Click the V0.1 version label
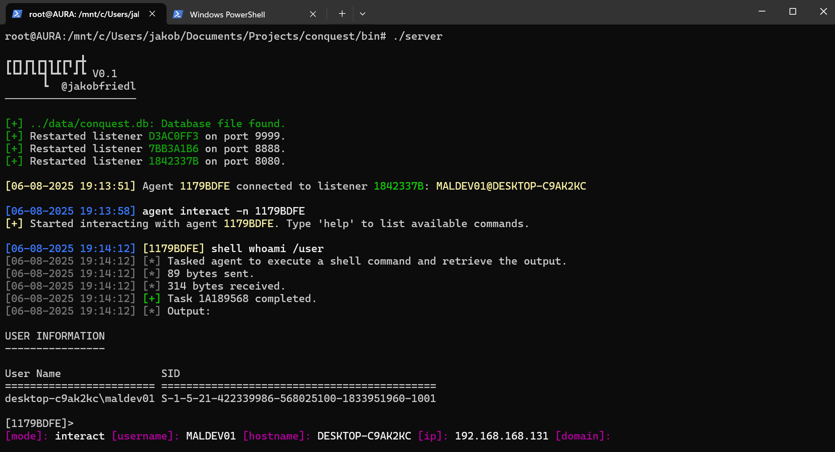This screenshot has width=835, height=452. point(105,74)
